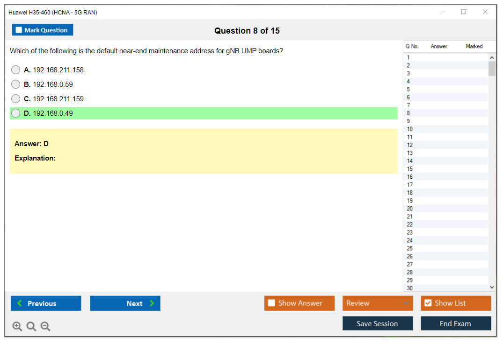The image size is (503, 343).
Task: Pick answer C 192.168.211.159
Action: click(16, 99)
